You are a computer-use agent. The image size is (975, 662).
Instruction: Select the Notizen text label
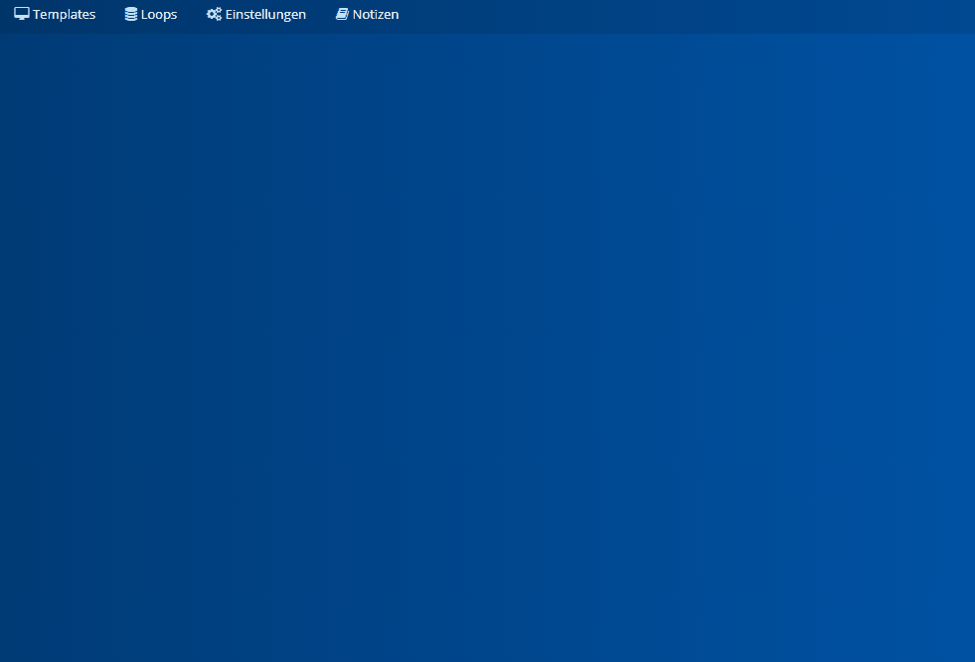(x=376, y=15)
